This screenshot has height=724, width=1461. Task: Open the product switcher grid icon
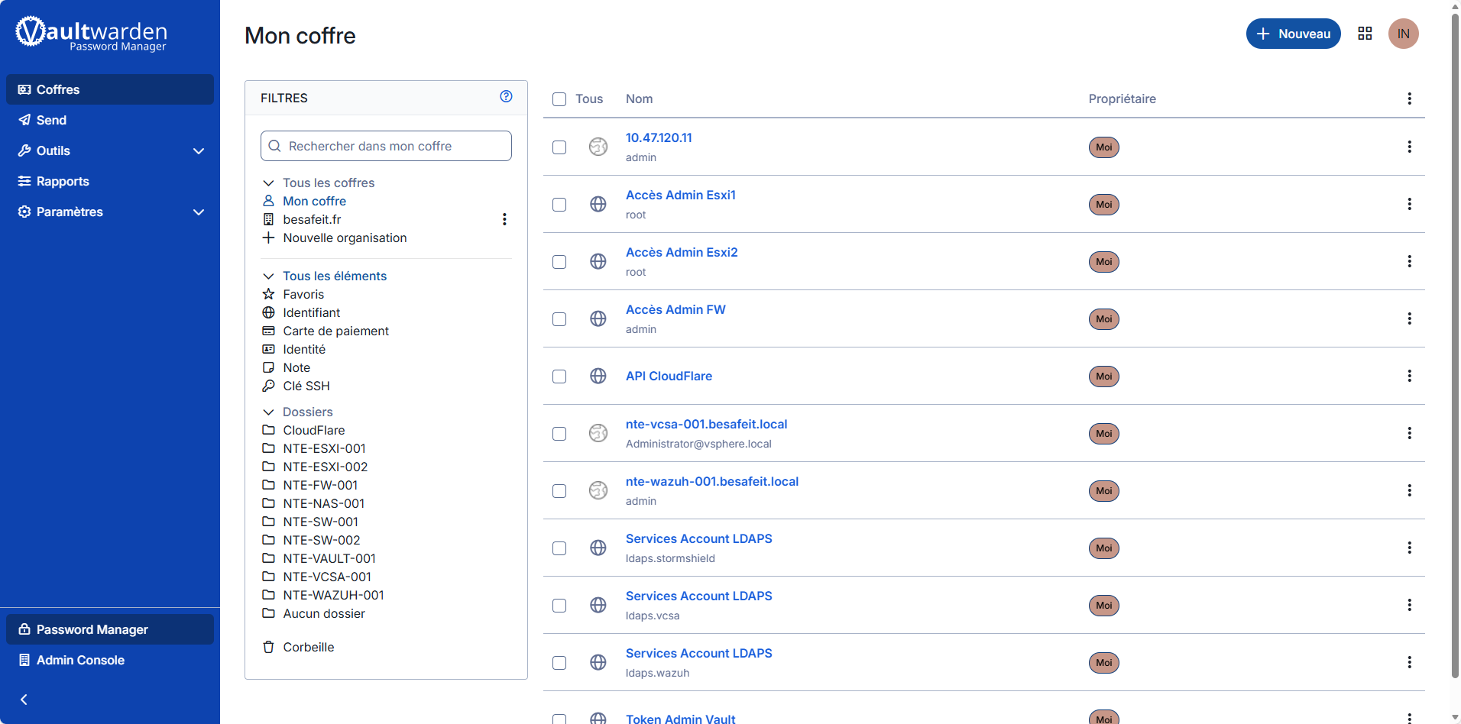click(x=1365, y=34)
